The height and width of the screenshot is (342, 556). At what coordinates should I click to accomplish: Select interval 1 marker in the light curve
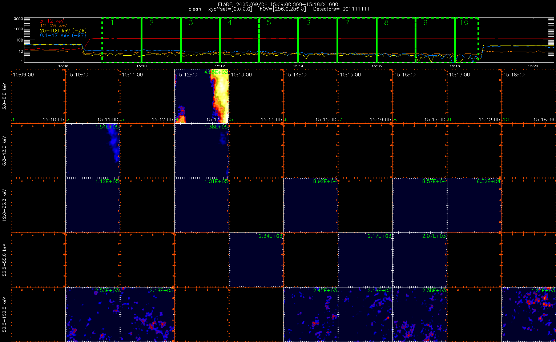[x=112, y=23]
